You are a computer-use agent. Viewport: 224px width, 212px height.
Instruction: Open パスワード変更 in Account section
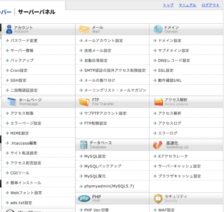pos(24,41)
